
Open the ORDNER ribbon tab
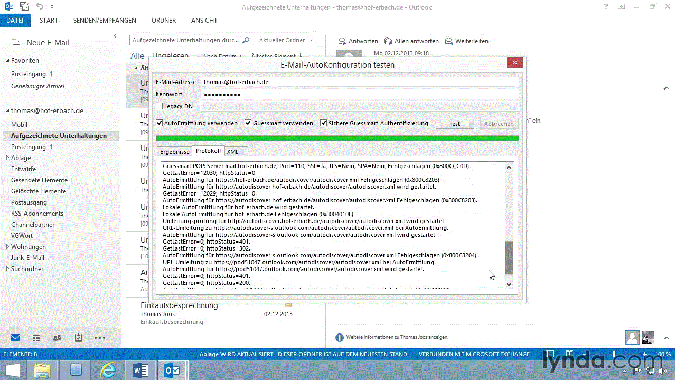(164, 21)
